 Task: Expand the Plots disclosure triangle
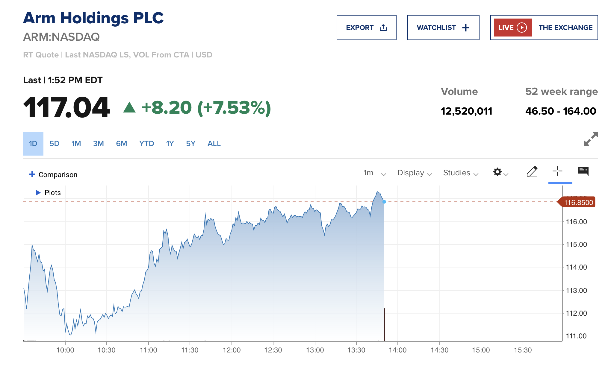tap(38, 193)
